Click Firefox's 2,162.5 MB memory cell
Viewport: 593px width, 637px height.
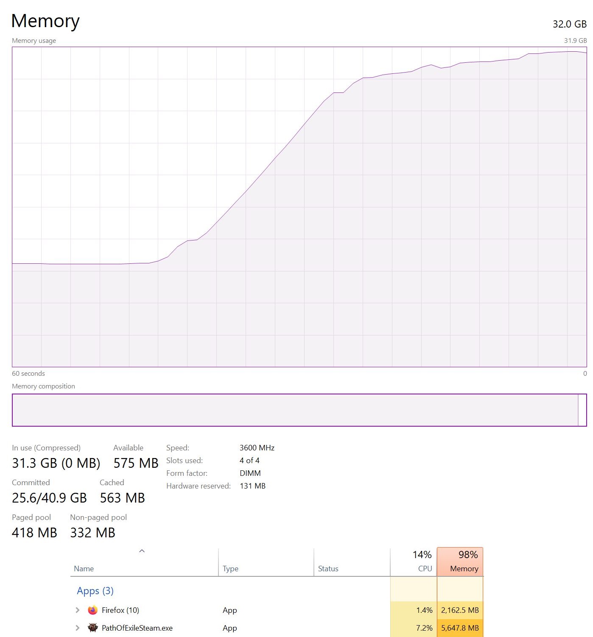[460, 610]
